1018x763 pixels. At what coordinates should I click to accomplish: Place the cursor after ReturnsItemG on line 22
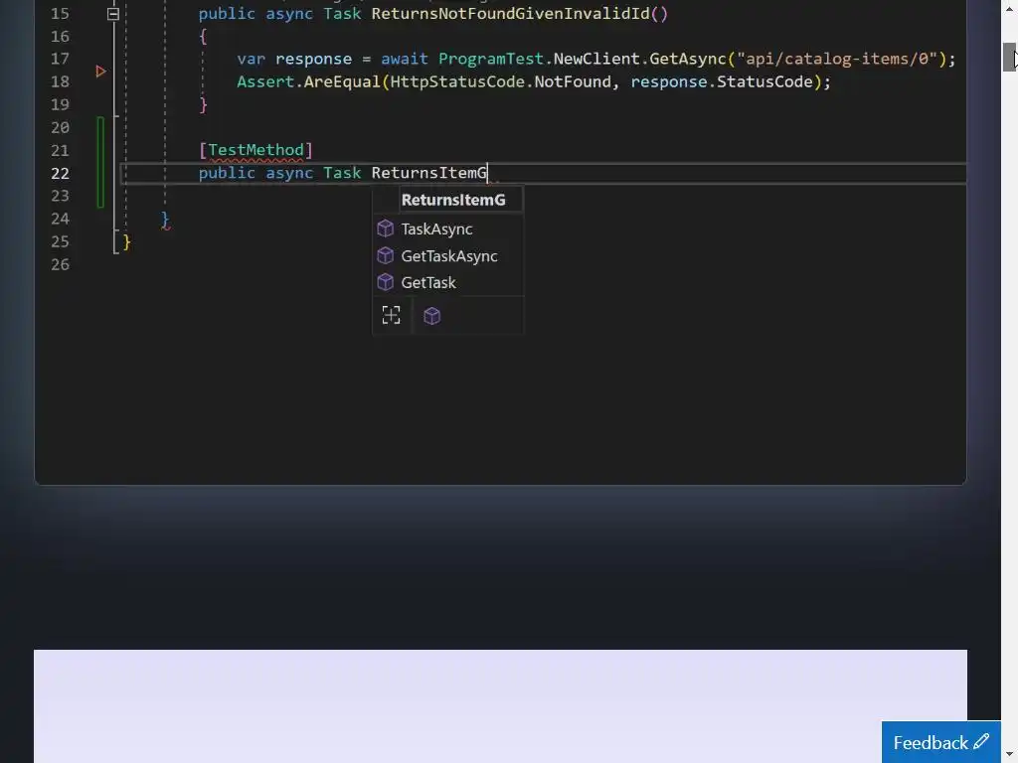coord(487,173)
